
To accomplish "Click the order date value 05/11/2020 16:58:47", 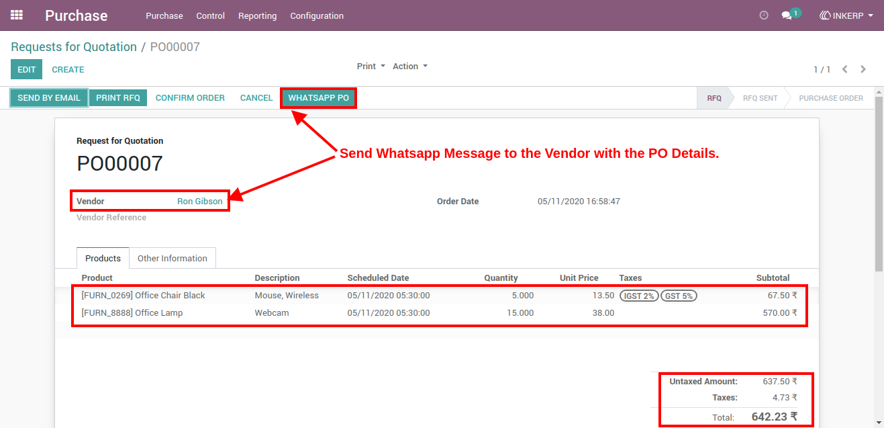I will pos(579,202).
